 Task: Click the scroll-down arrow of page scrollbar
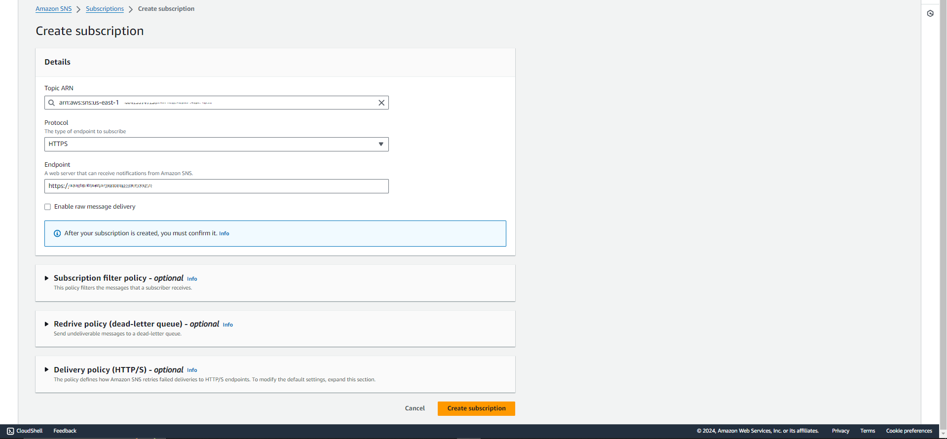943,434
